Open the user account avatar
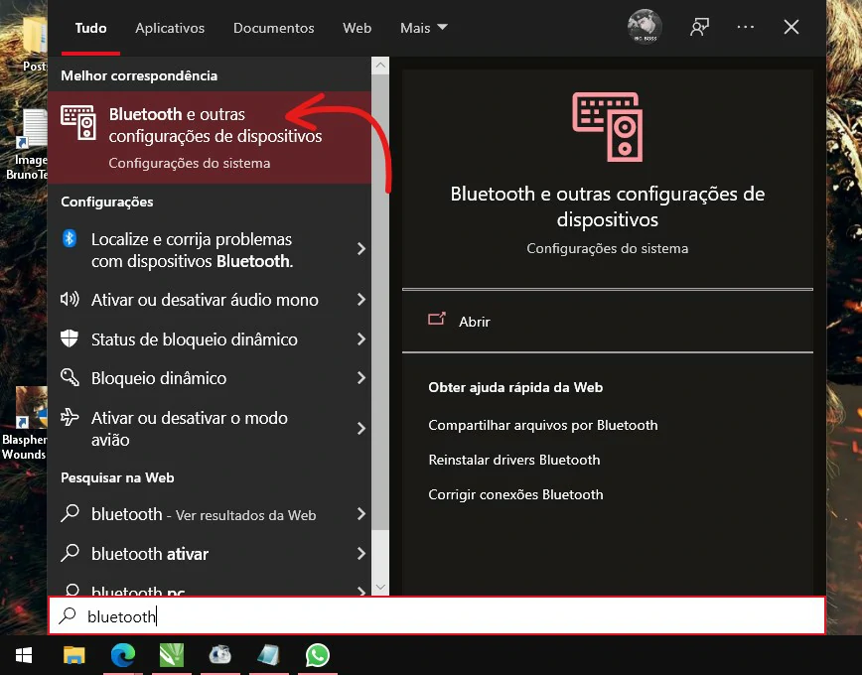The image size is (862, 675). (645, 27)
